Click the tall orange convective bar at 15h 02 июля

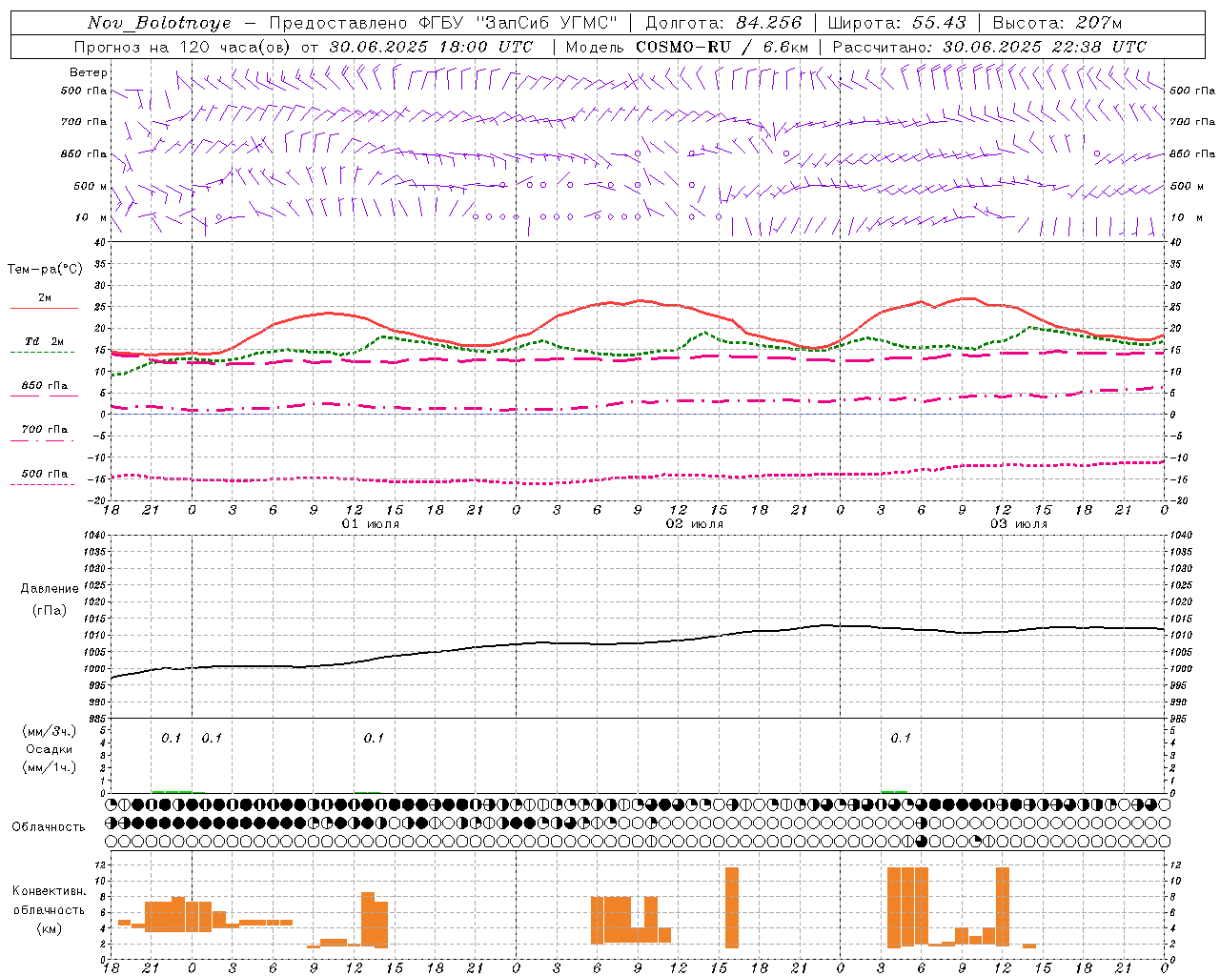click(x=732, y=907)
